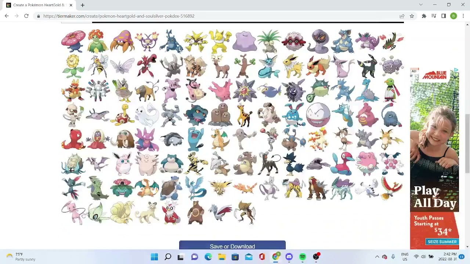Screen dimensions: 470x264
Task: Open Windows Start menu
Action: tap(154, 257)
